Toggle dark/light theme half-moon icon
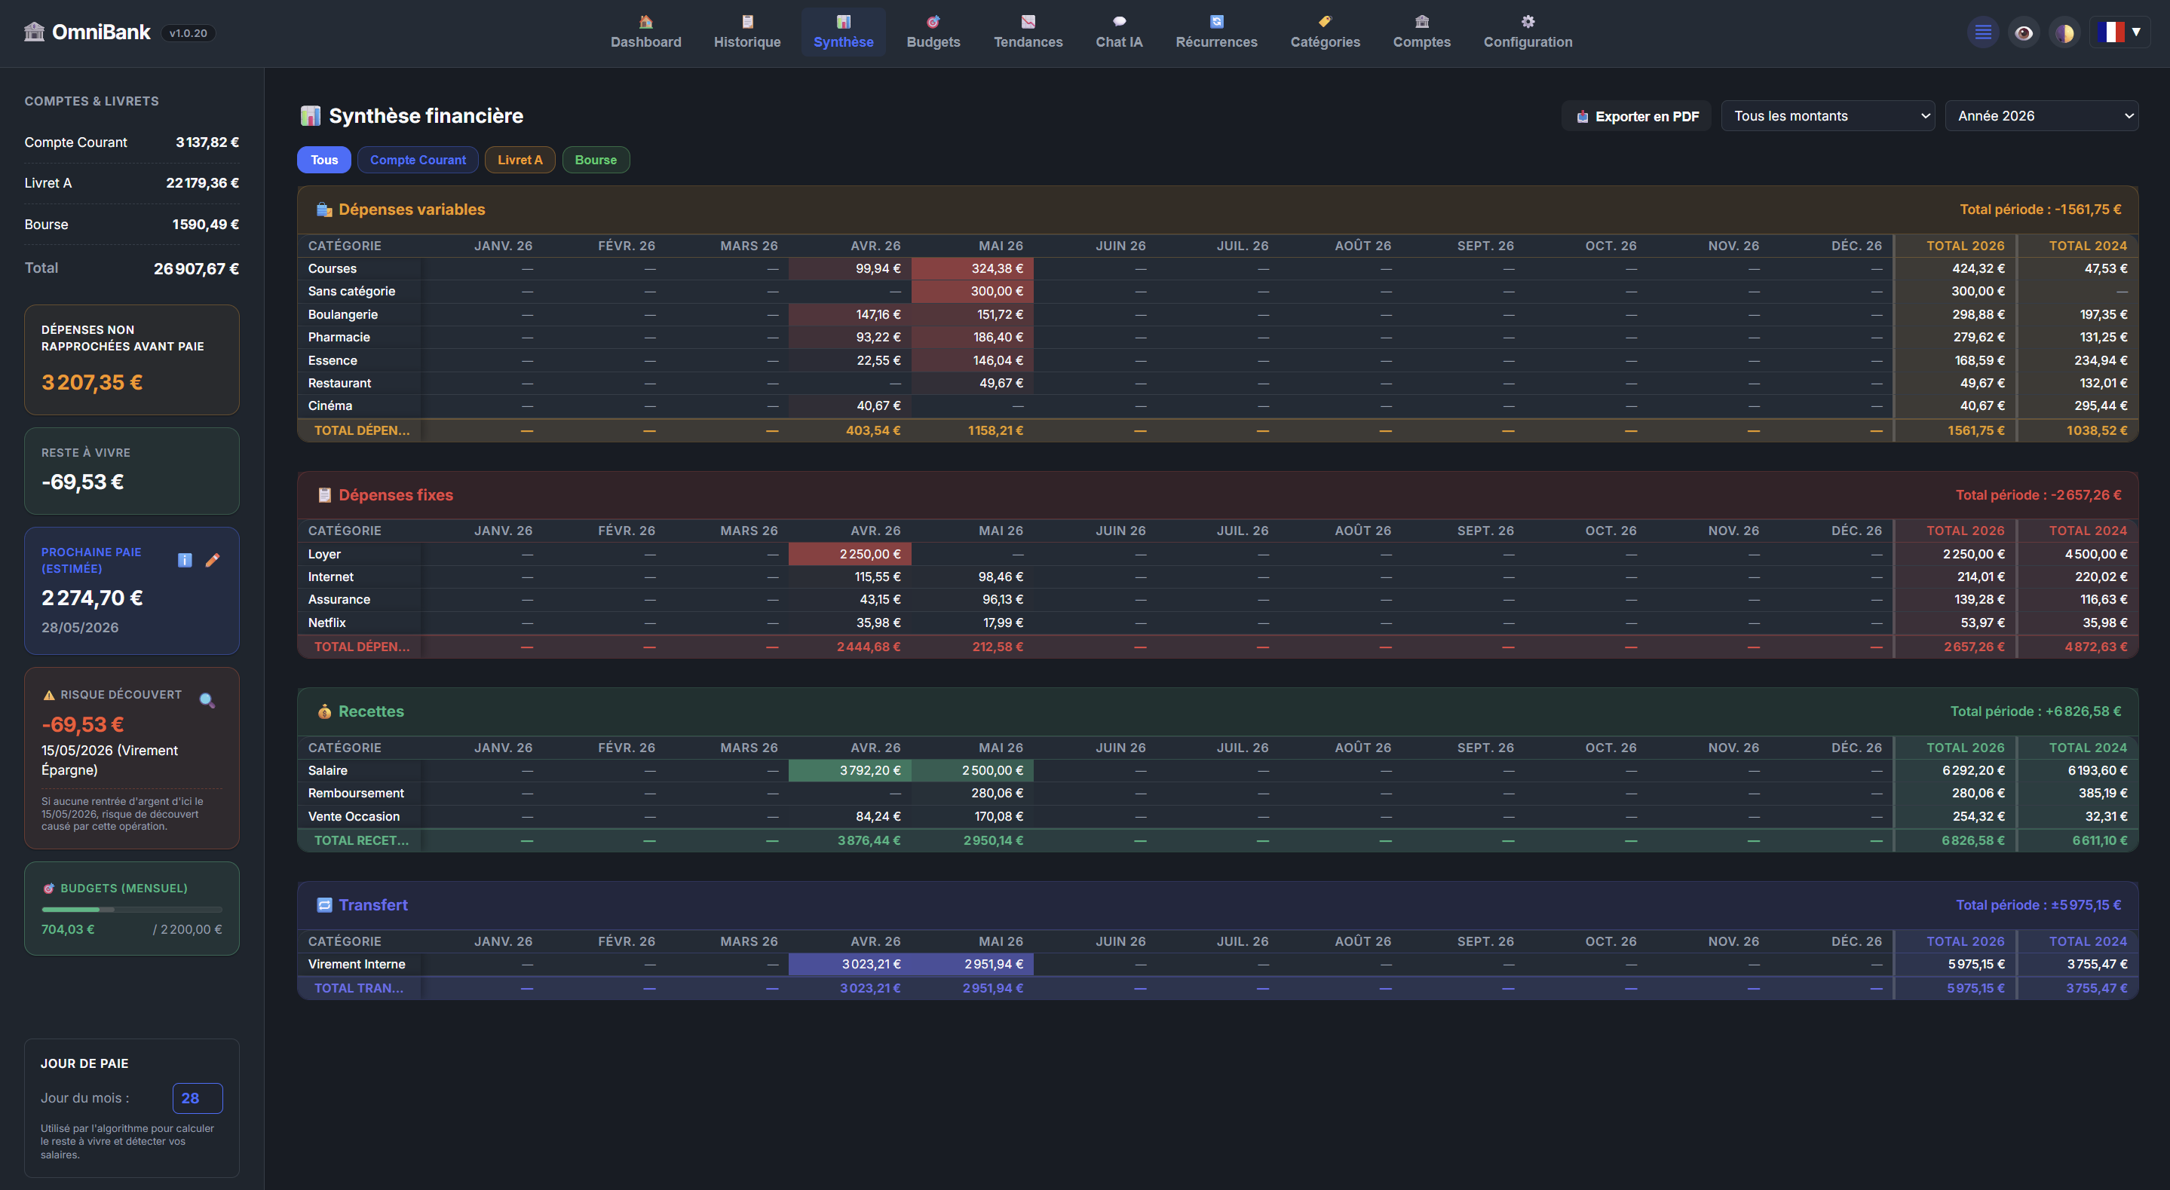This screenshot has height=1190, width=2170. [2064, 33]
